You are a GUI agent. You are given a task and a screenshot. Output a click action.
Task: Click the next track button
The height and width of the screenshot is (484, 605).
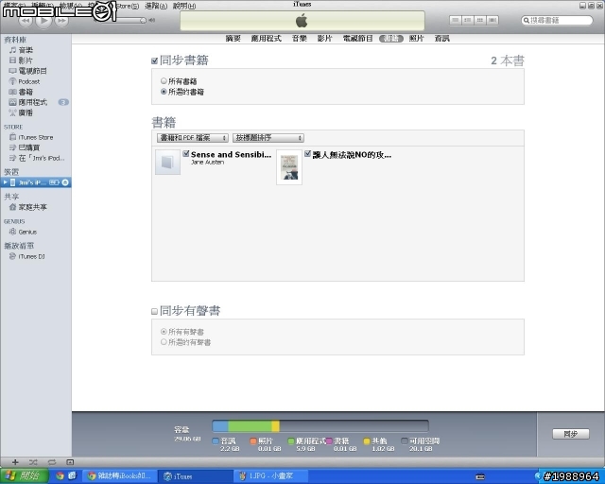61,21
